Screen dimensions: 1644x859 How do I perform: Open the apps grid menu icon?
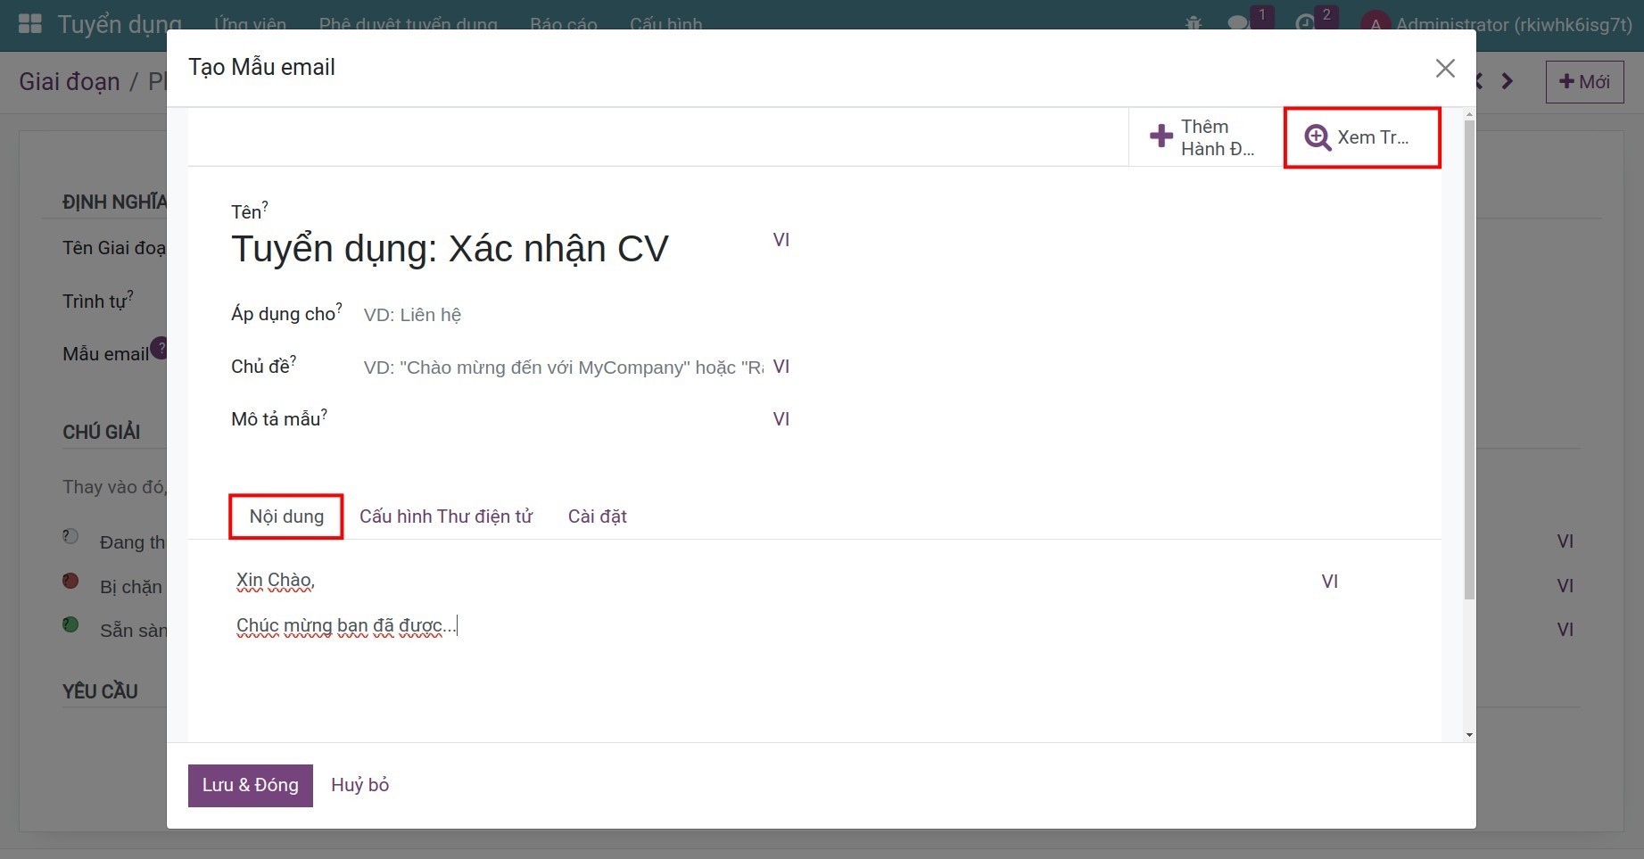[30, 23]
